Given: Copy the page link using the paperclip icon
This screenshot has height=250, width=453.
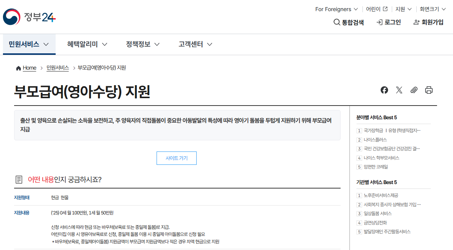Looking at the screenshot, I should (414, 90).
